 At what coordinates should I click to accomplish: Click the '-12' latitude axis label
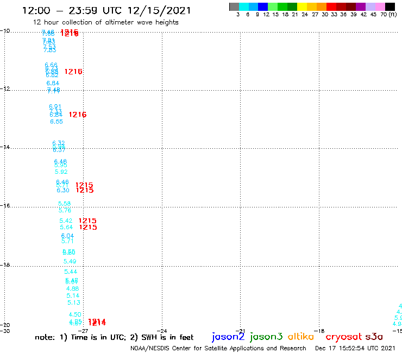pos(5,89)
